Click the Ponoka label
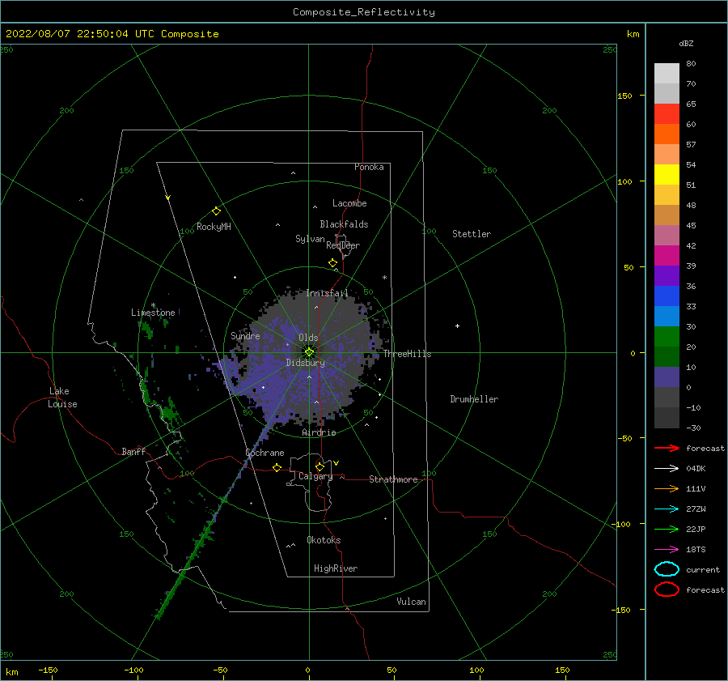 click(x=369, y=167)
